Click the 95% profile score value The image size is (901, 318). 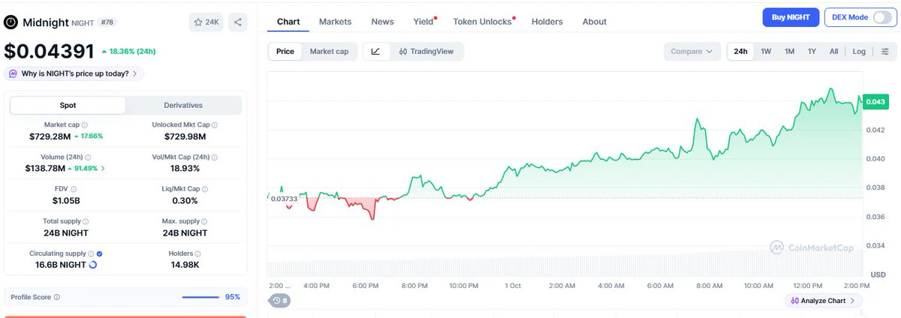pyautogui.click(x=233, y=298)
